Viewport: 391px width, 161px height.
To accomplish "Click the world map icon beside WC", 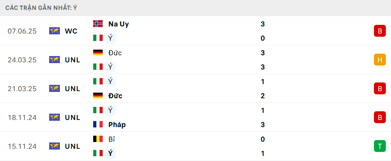I will pyautogui.click(x=54, y=31).
